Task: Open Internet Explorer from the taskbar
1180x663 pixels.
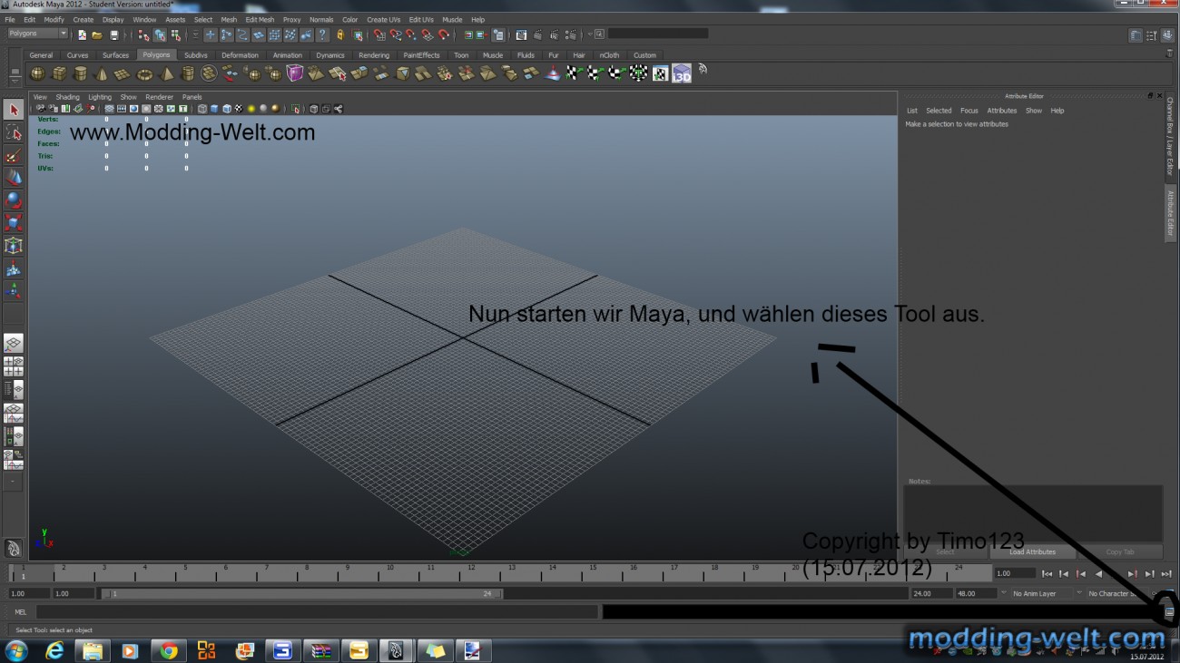Action: [54, 650]
